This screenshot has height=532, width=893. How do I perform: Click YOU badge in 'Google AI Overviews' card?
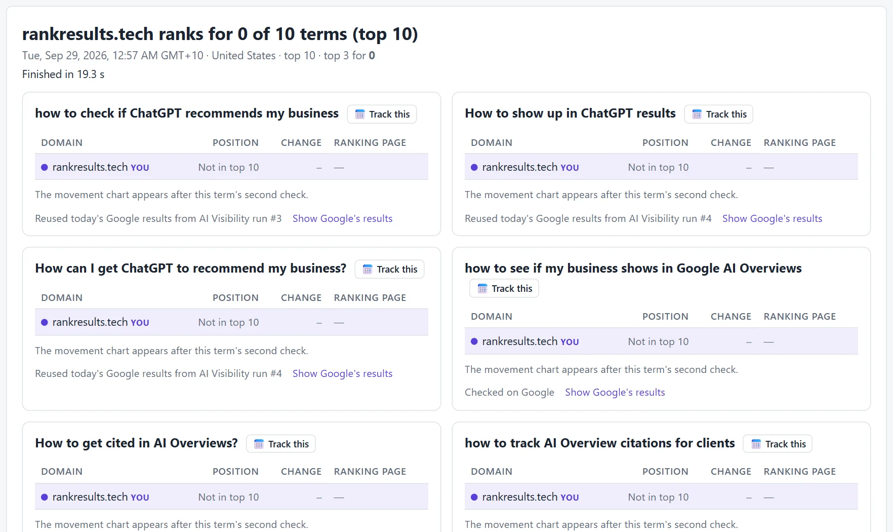570,342
